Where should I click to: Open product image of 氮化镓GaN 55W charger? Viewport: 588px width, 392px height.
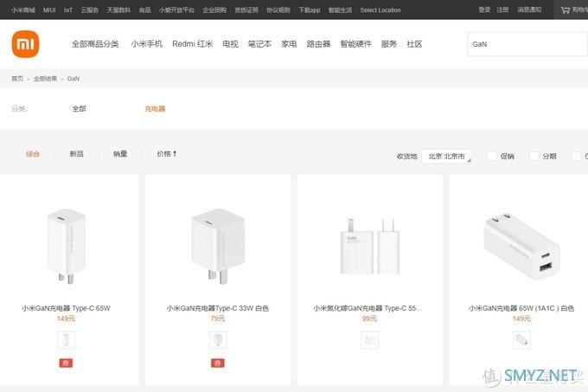point(370,247)
